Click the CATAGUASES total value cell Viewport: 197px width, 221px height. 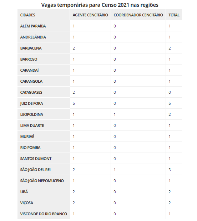174,92
